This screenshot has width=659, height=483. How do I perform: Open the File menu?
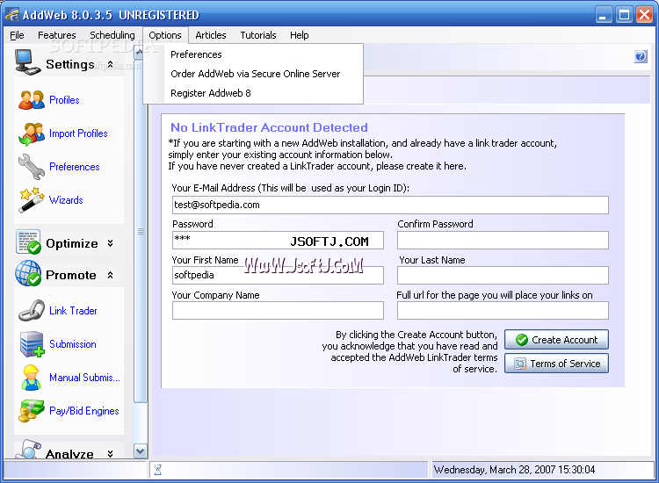coord(17,35)
